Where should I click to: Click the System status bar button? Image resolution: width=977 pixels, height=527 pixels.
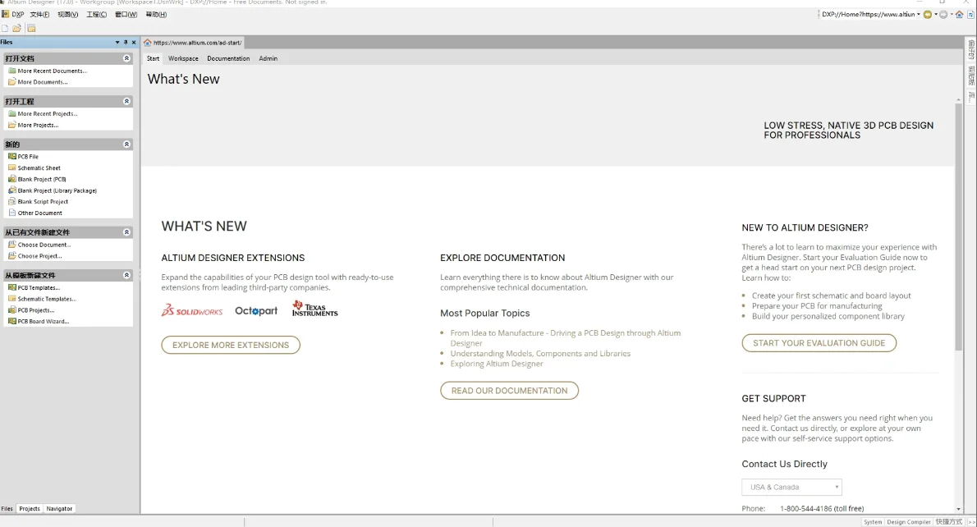[872, 522]
